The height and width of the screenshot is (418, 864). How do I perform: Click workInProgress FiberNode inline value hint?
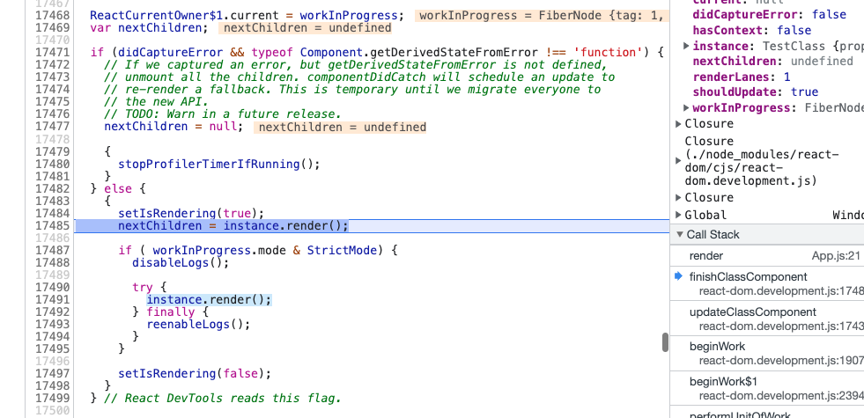point(543,16)
